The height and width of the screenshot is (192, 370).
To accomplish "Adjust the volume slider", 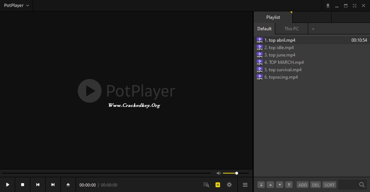I will (236, 173).
